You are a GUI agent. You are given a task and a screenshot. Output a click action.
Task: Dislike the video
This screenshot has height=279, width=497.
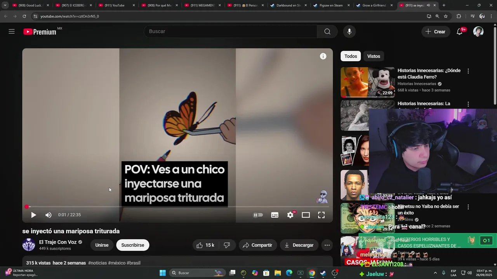coord(227,245)
